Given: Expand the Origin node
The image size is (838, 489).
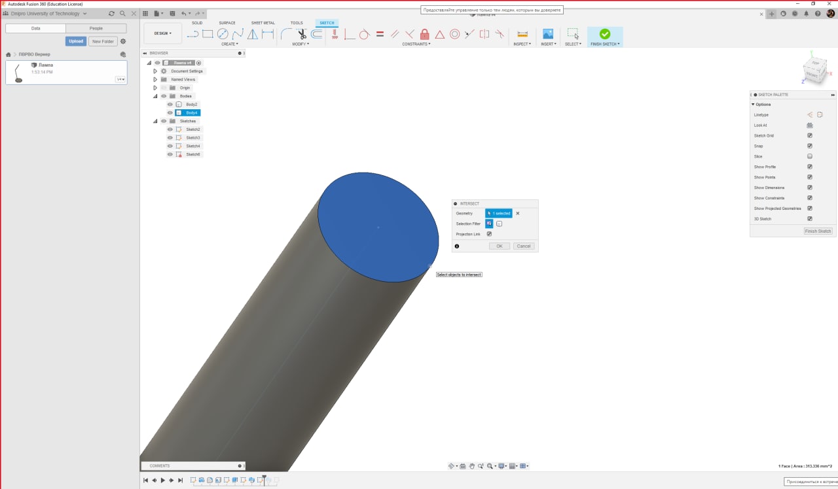Looking at the screenshot, I should 155,88.
